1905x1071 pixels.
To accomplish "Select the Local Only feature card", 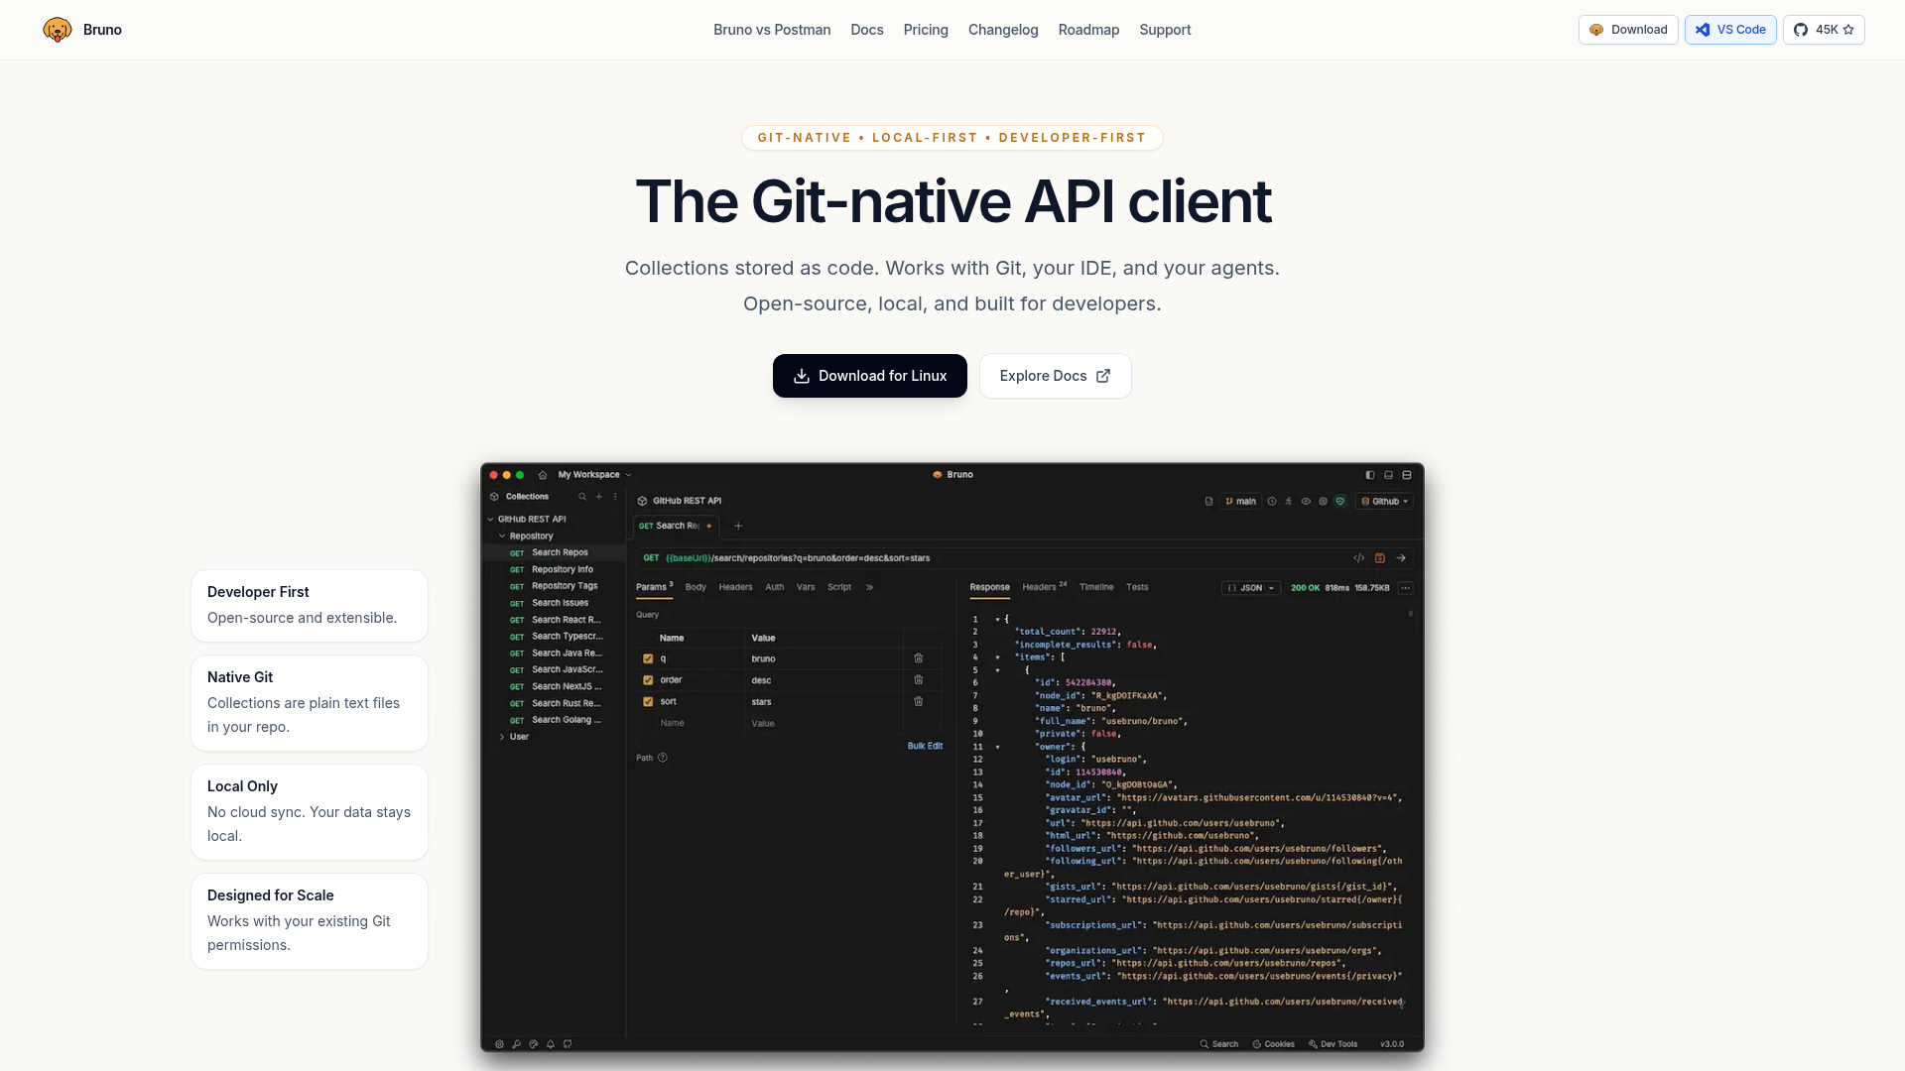I will click(310, 812).
